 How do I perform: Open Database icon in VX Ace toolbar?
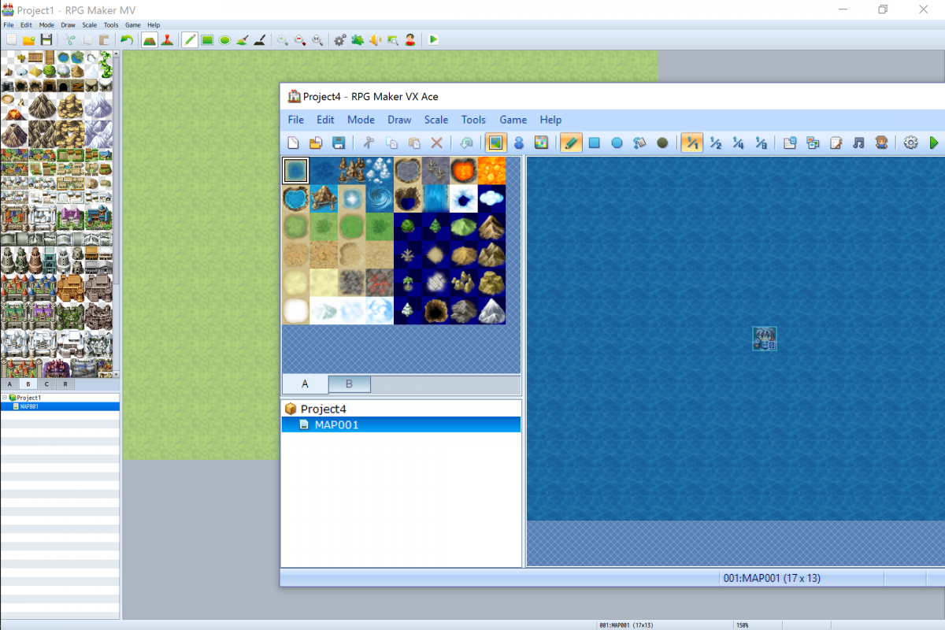pos(791,143)
